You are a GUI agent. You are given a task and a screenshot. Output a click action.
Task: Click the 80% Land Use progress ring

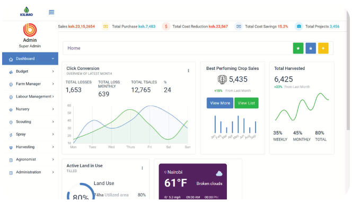pyautogui.click(x=81, y=191)
